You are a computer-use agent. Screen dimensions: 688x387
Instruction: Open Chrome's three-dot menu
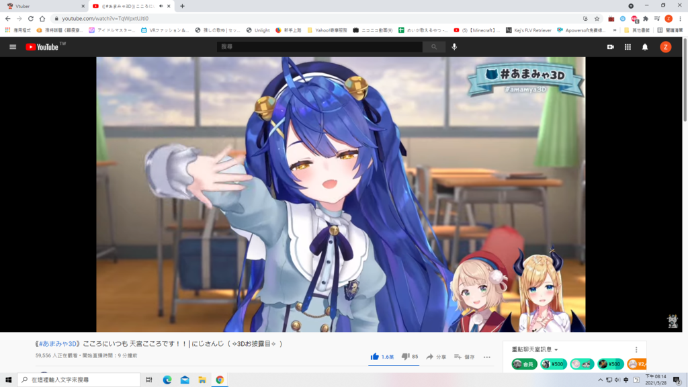pyautogui.click(x=680, y=18)
